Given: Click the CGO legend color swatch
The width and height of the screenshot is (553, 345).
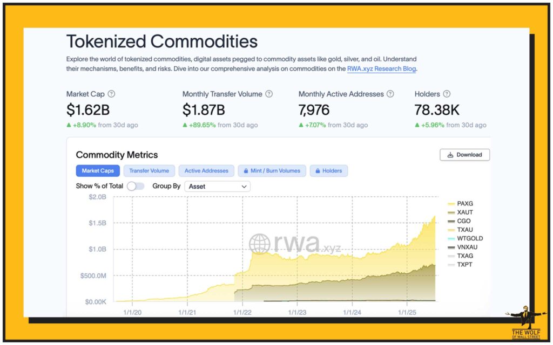Looking at the screenshot, I should pyautogui.click(x=451, y=221).
